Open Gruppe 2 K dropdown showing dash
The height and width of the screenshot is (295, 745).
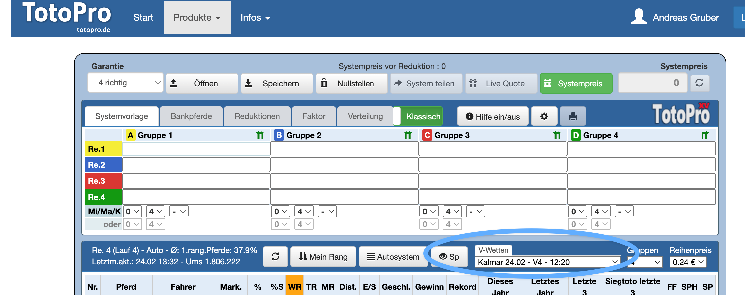(x=327, y=212)
